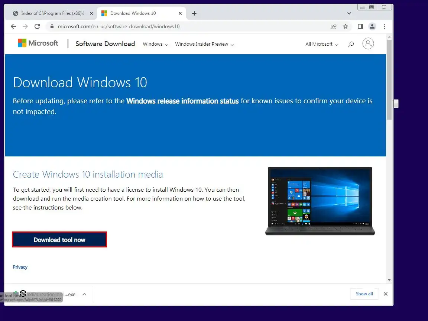The height and width of the screenshot is (321, 428).
Task: Open a new browser tab
Action: [x=194, y=13]
